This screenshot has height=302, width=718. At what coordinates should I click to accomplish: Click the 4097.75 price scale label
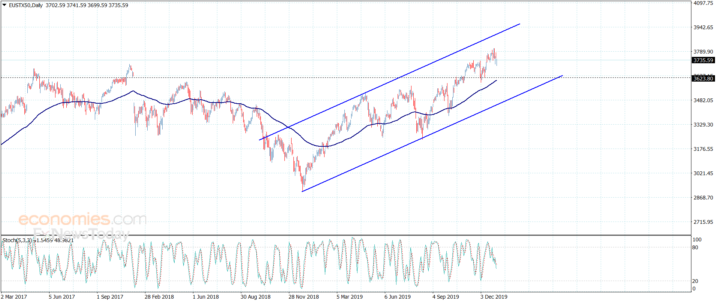tap(703, 3)
